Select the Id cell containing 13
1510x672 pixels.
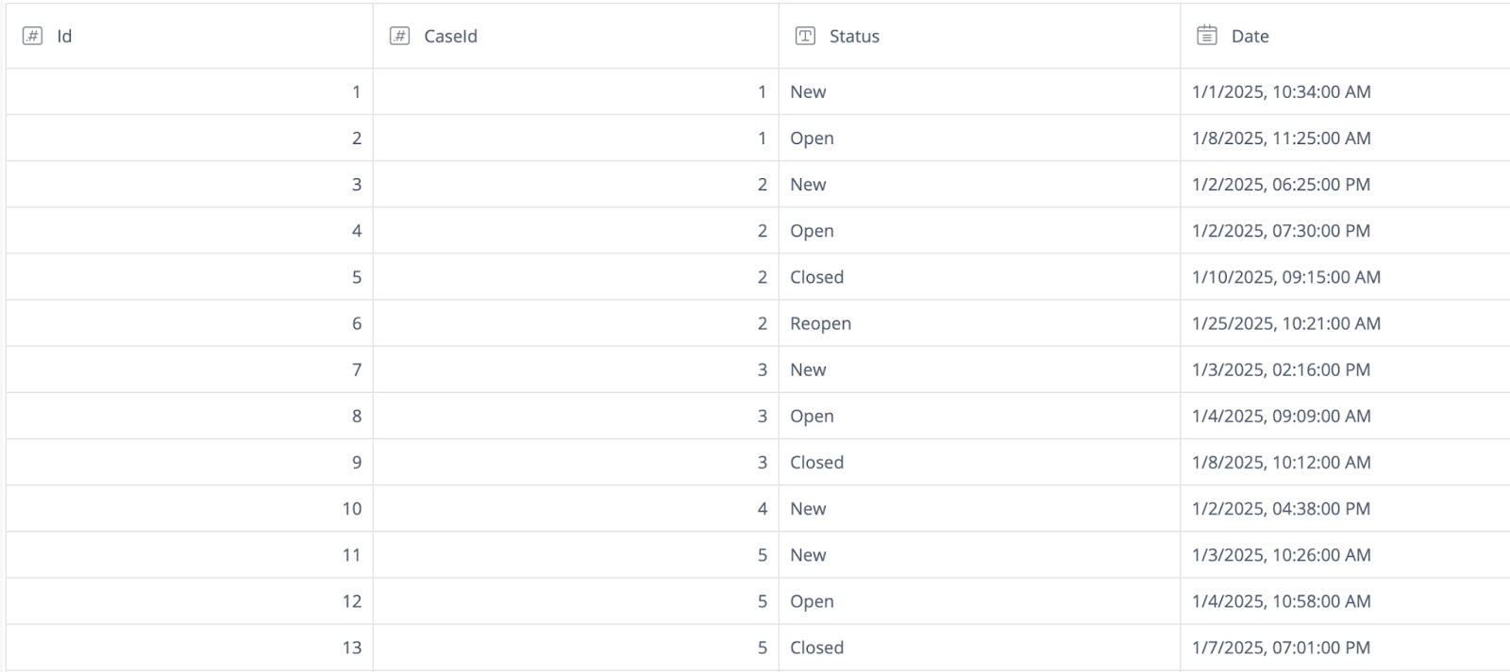352,647
